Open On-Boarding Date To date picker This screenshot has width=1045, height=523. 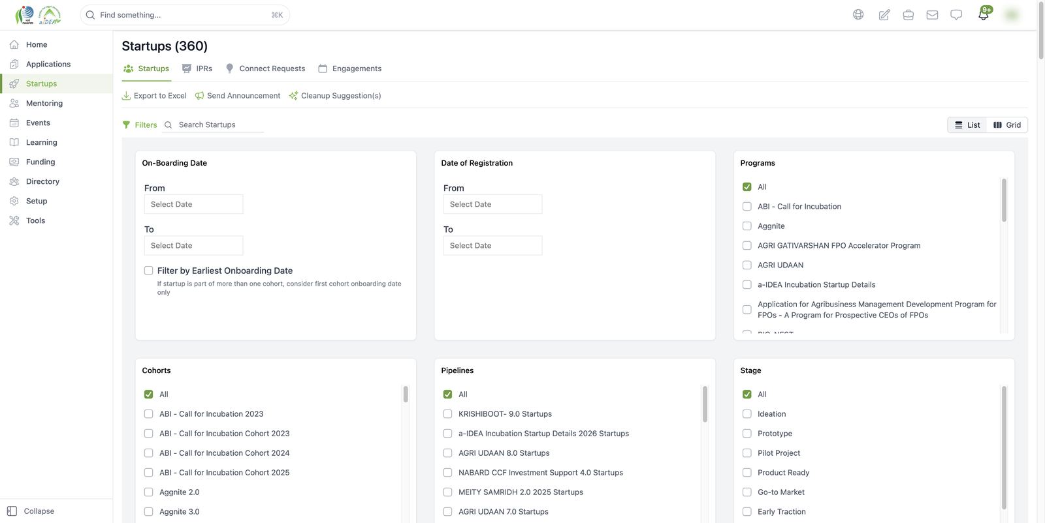[193, 245]
